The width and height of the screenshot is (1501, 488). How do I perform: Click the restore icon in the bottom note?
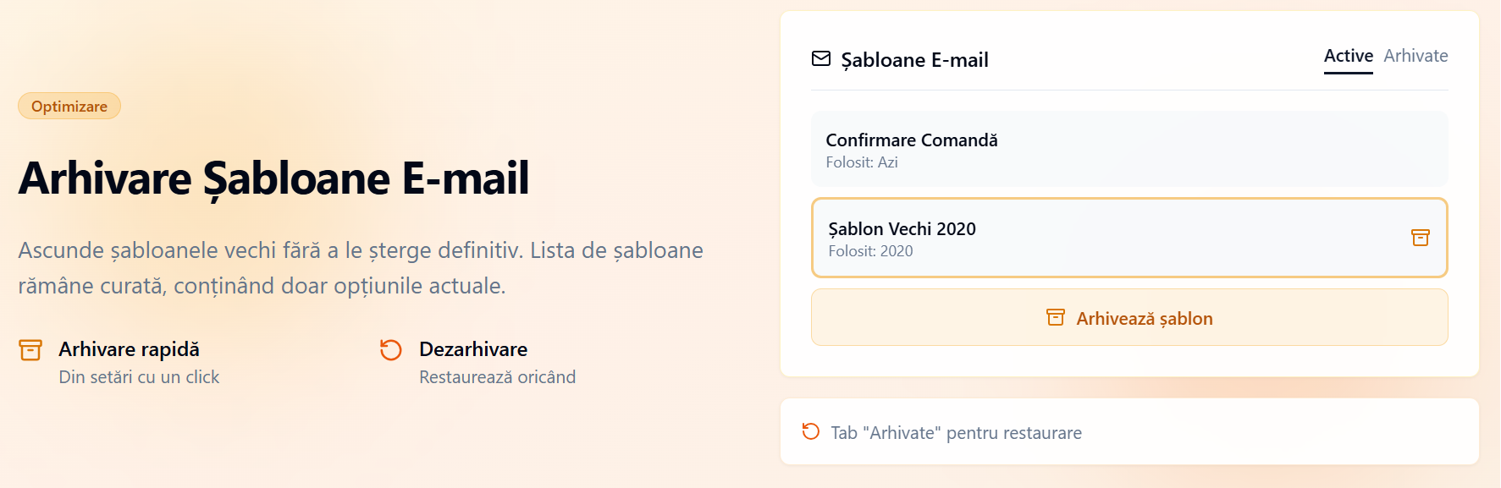811,432
